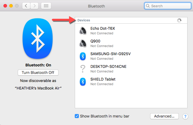Click the HEATHER's MacBook Air name
The width and height of the screenshot is (193, 125).
point(38,88)
